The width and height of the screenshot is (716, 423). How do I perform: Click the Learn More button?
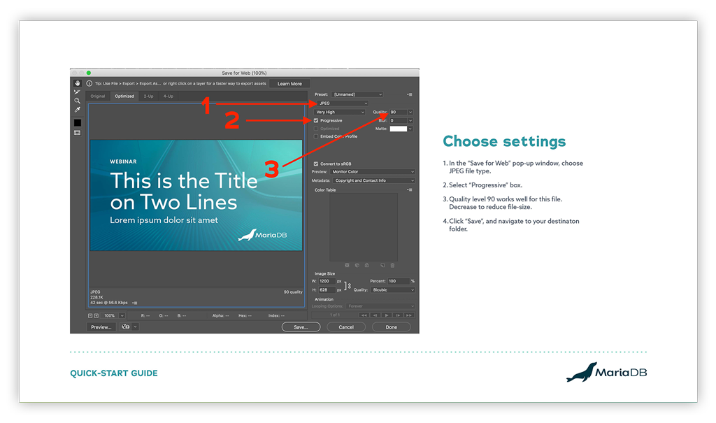pyautogui.click(x=289, y=84)
